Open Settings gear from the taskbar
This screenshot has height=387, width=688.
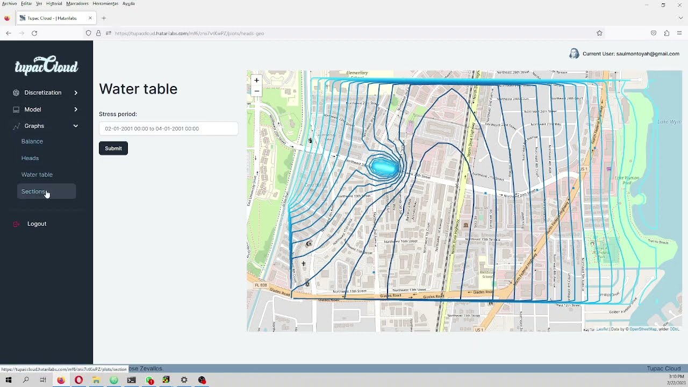tap(184, 380)
